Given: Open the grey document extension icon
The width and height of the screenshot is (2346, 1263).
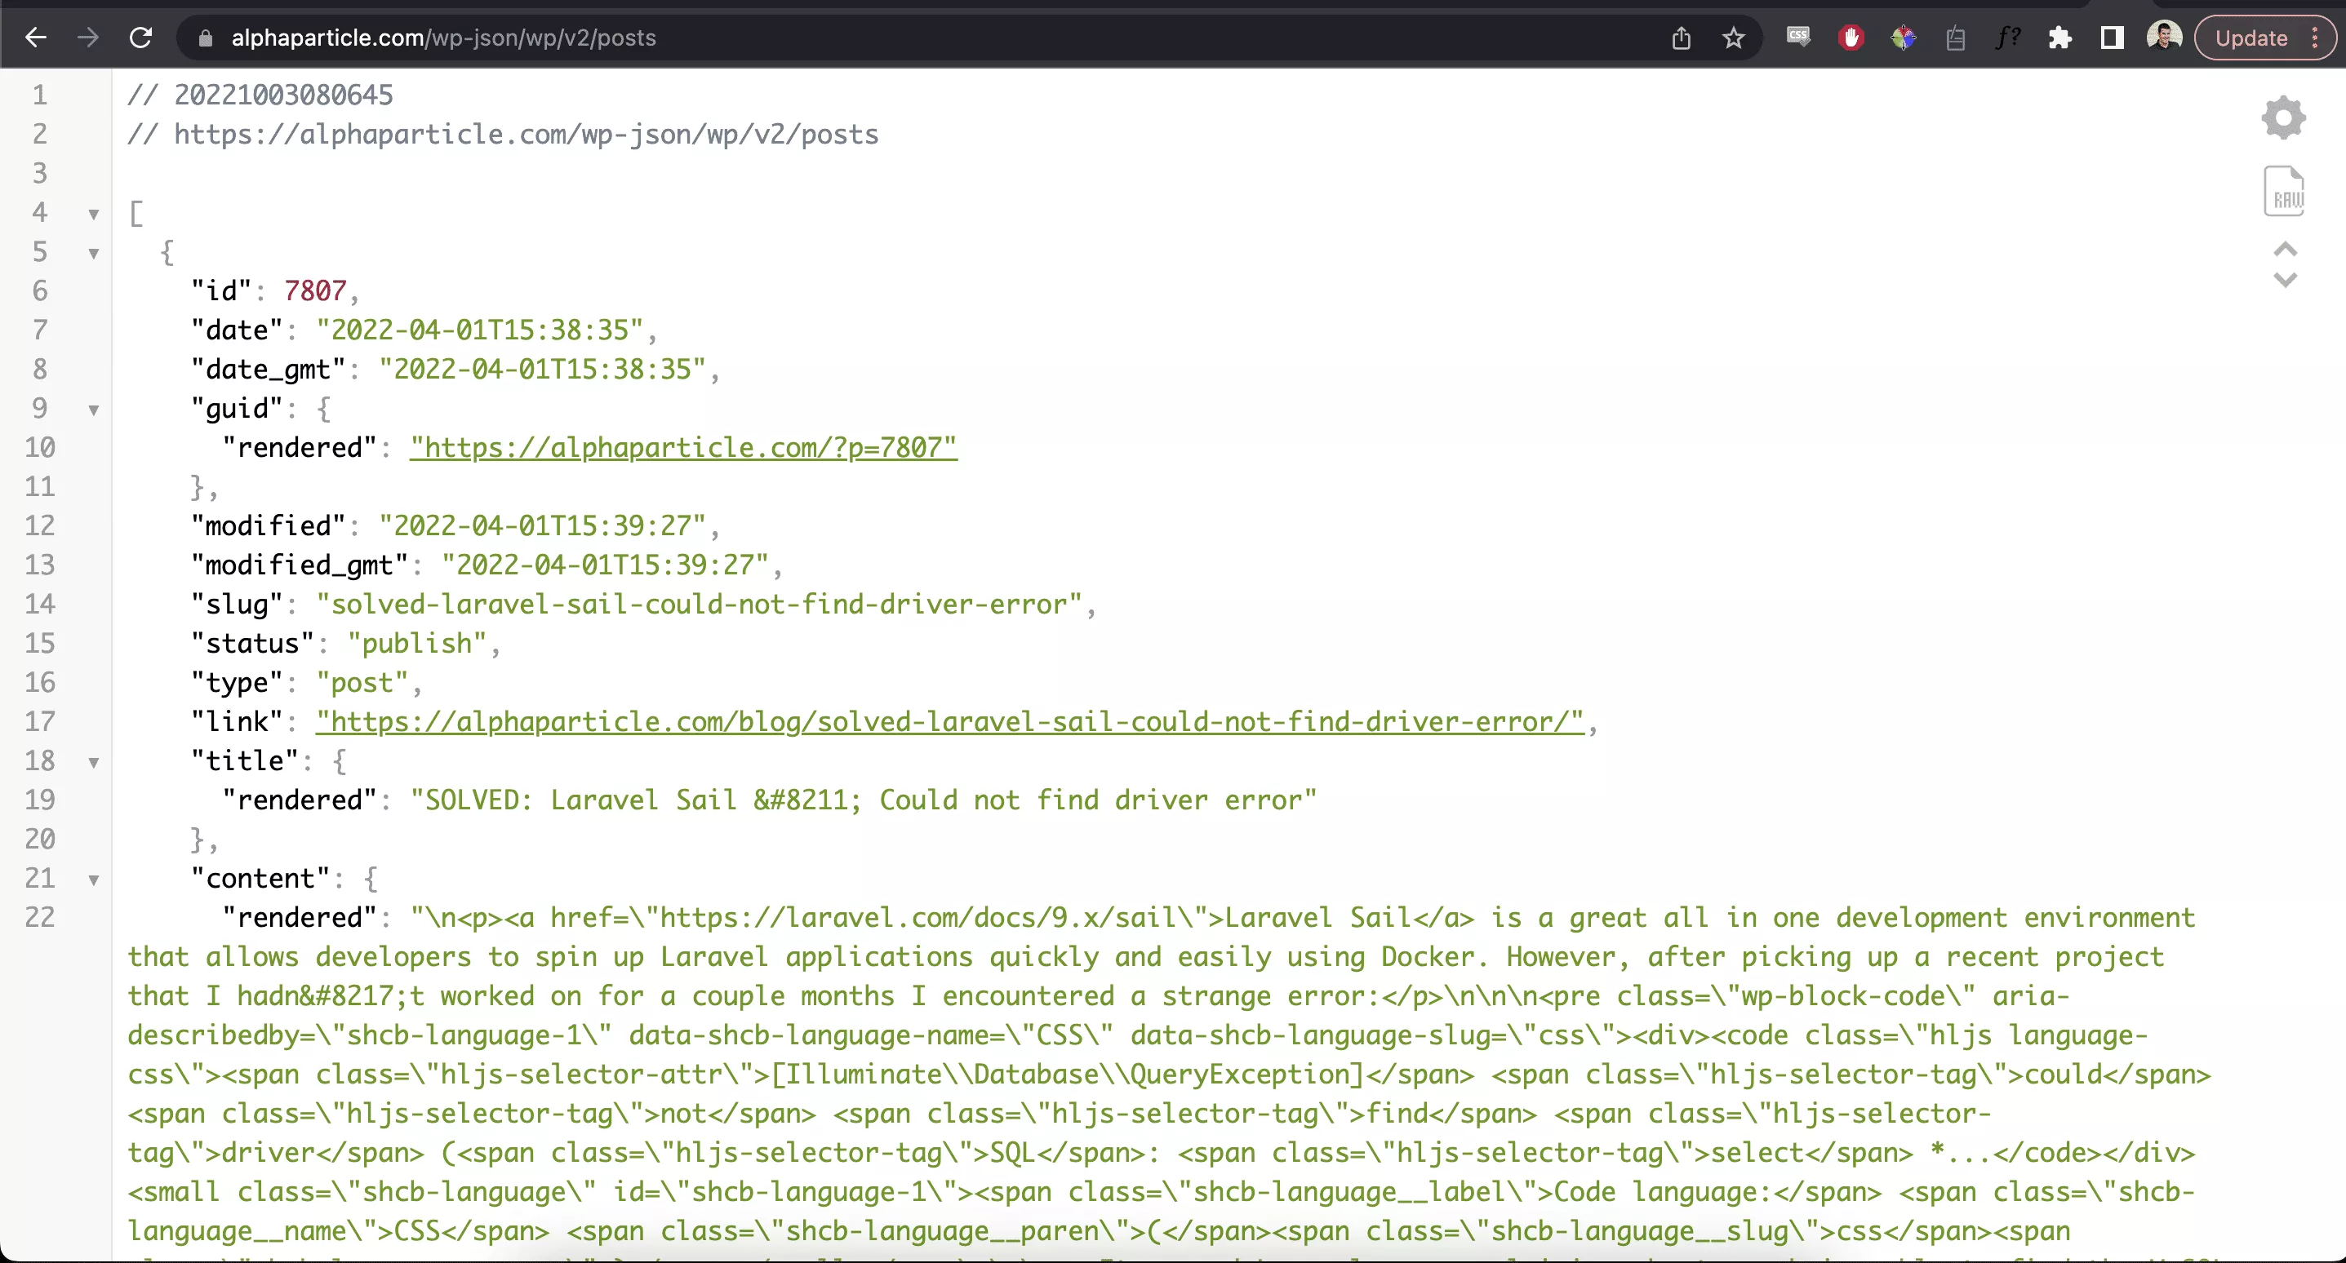Looking at the screenshot, I should click(1955, 38).
